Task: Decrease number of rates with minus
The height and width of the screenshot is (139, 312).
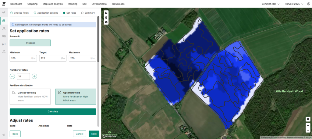Action: 12,76
